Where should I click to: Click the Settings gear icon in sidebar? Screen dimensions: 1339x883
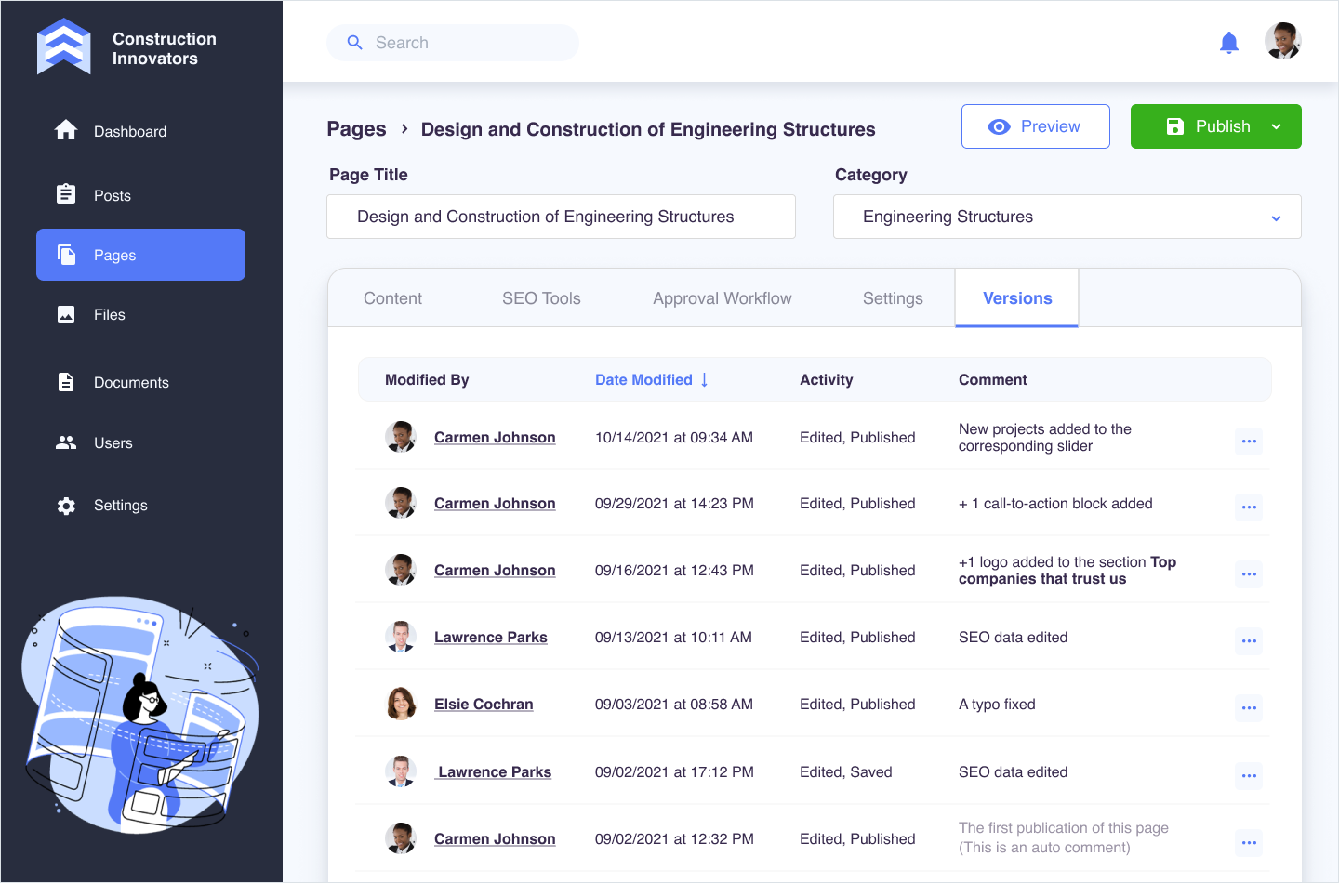pos(66,506)
